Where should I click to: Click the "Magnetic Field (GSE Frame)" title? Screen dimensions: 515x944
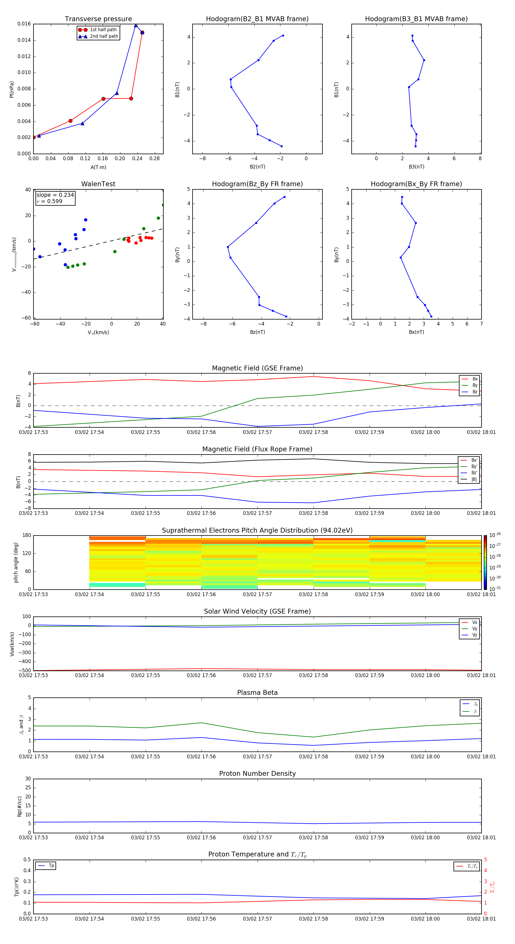click(257, 368)
